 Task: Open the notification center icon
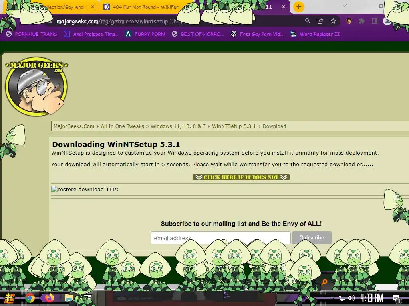(x=396, y=298)
